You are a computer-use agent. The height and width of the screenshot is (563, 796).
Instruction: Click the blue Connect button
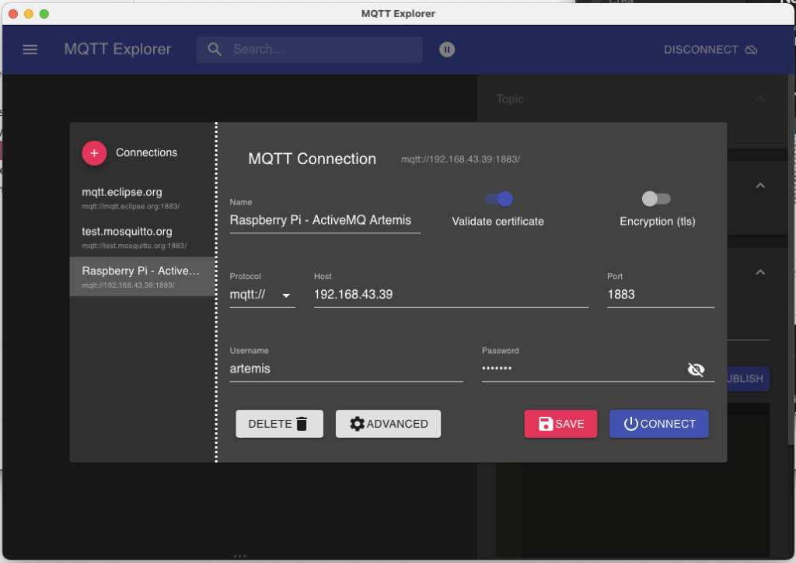click(659, 424)
